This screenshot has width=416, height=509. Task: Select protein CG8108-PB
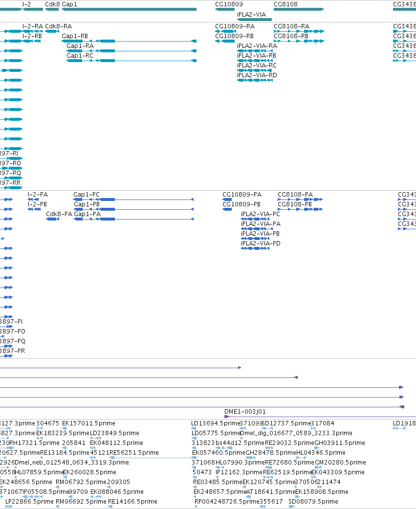pyautogui.click(x=300, y=209)
